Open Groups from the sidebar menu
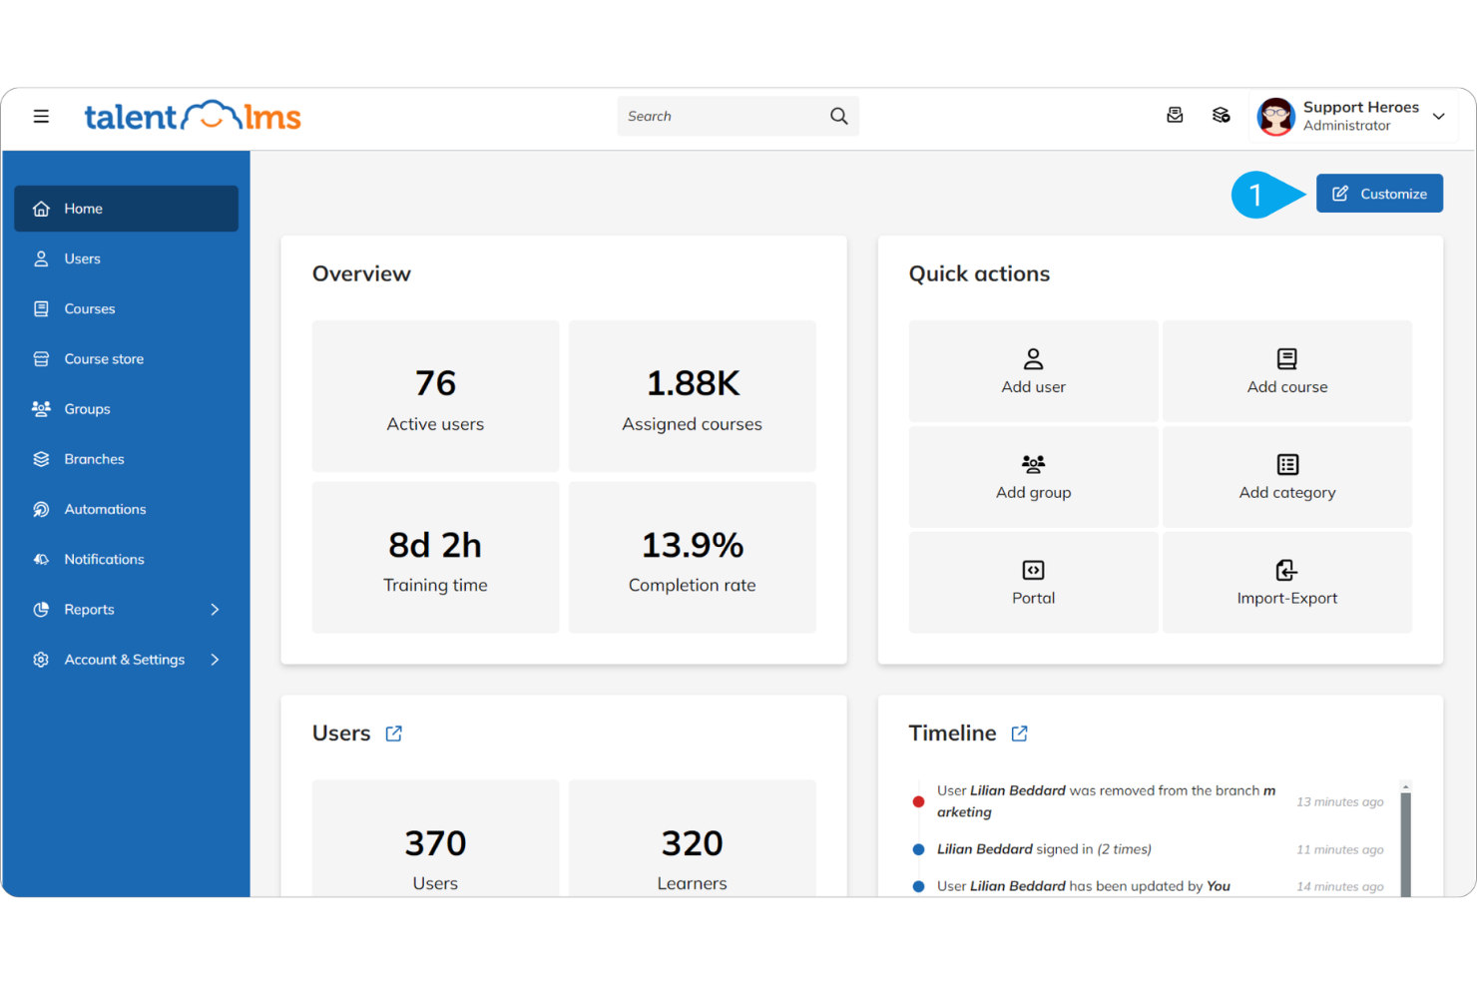Image resolution: width=1477 pixels, height=985 pixels. click(40, 408)
